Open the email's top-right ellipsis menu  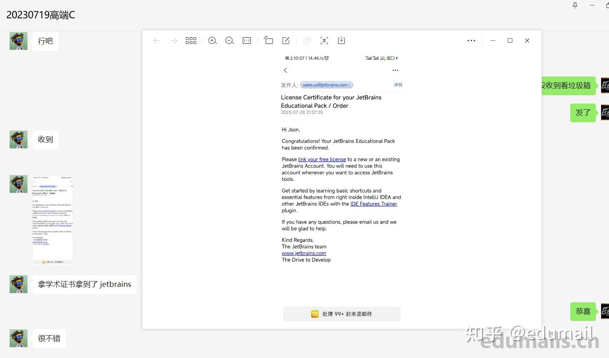tap(395, 70)
